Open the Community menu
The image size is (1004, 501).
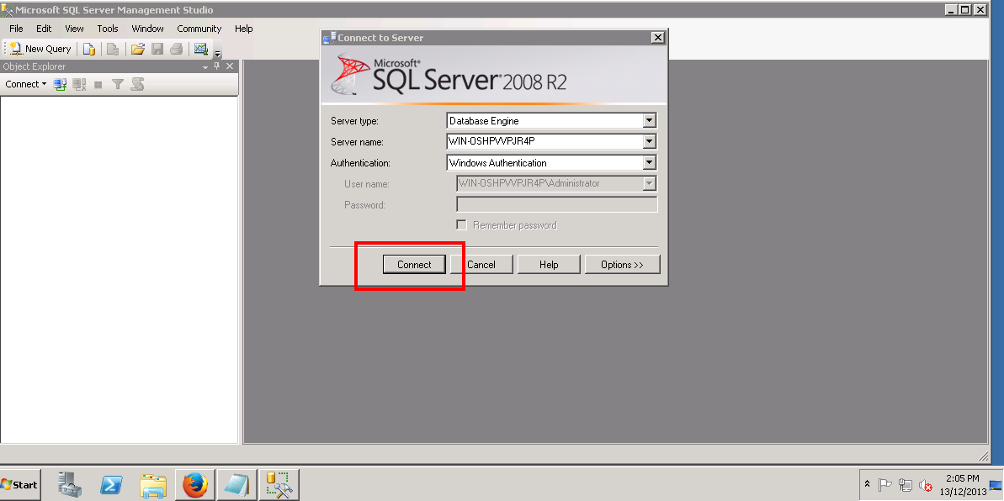coord(199,29)
